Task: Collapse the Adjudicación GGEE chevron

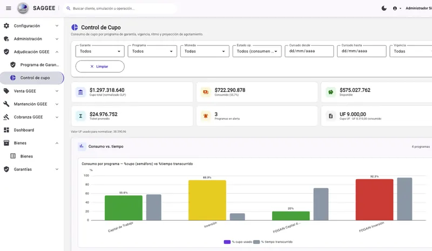Action: (57, 52)
